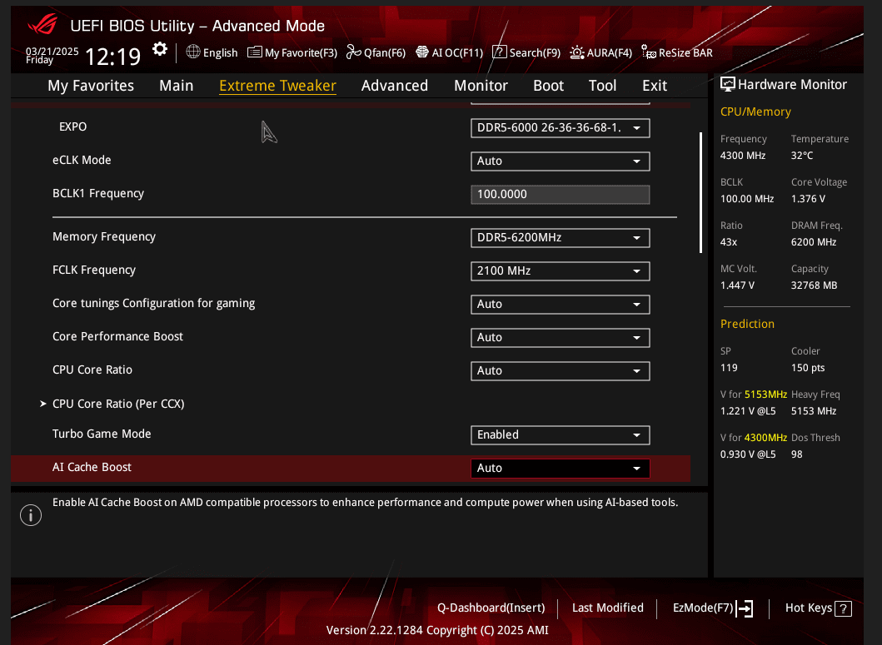The height and width of the screenshot is (645, 882).
Task: Click the ROG logo icon
Action: (42, 24)
